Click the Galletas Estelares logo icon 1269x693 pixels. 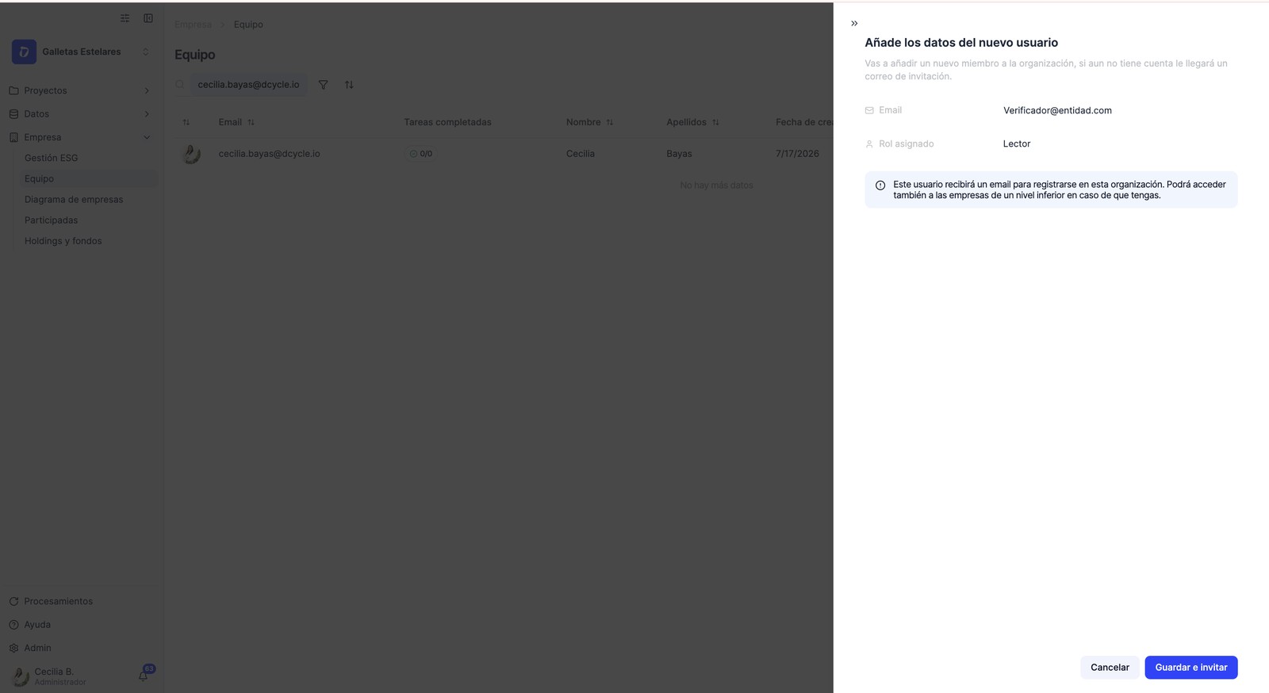pos(24,52)
